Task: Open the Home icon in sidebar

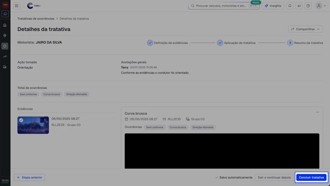Action: 5,25
